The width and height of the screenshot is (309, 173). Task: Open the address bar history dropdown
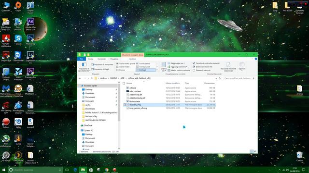(x=216, y=78)
